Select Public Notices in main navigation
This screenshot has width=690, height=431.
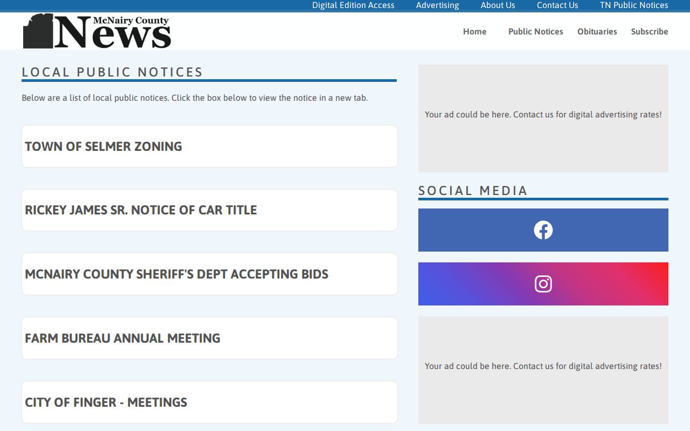pyautogui.click(x=535, y=32)
